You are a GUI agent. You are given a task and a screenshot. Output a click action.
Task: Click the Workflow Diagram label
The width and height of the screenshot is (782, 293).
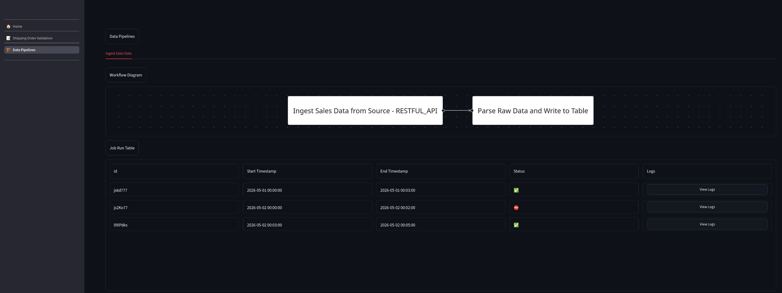pyautogui.click(x=126, y=75)
